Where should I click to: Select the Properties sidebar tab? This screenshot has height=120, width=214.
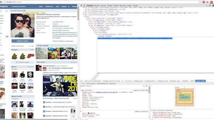(x=112, y=84)
